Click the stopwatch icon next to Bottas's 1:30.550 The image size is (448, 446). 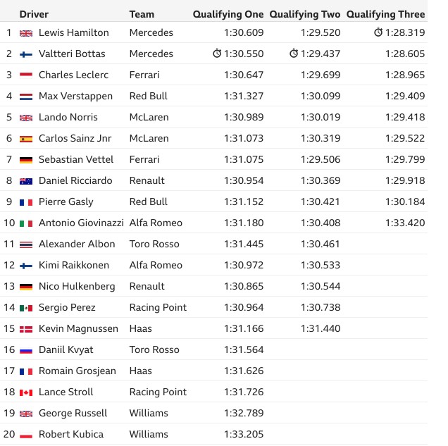(x=217, y=53)
